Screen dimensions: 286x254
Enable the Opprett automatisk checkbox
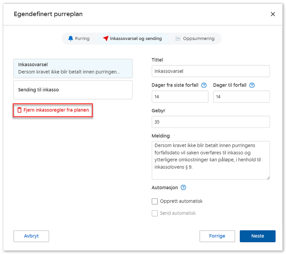point(155,201)
